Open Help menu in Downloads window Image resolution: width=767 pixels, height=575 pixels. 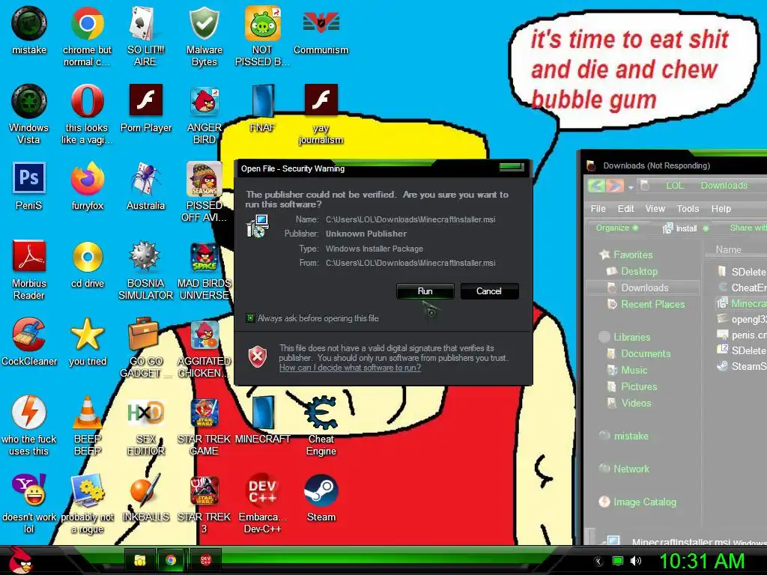tap(721, 209)
